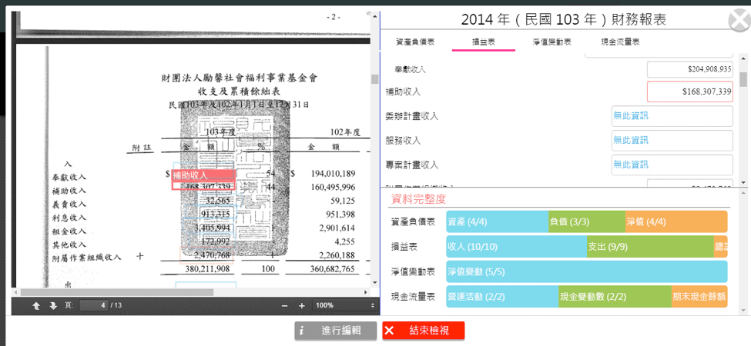Click the 營運活動 (2/2) bar segment
This screenshot has width=751, height=346.
[502, 296]
